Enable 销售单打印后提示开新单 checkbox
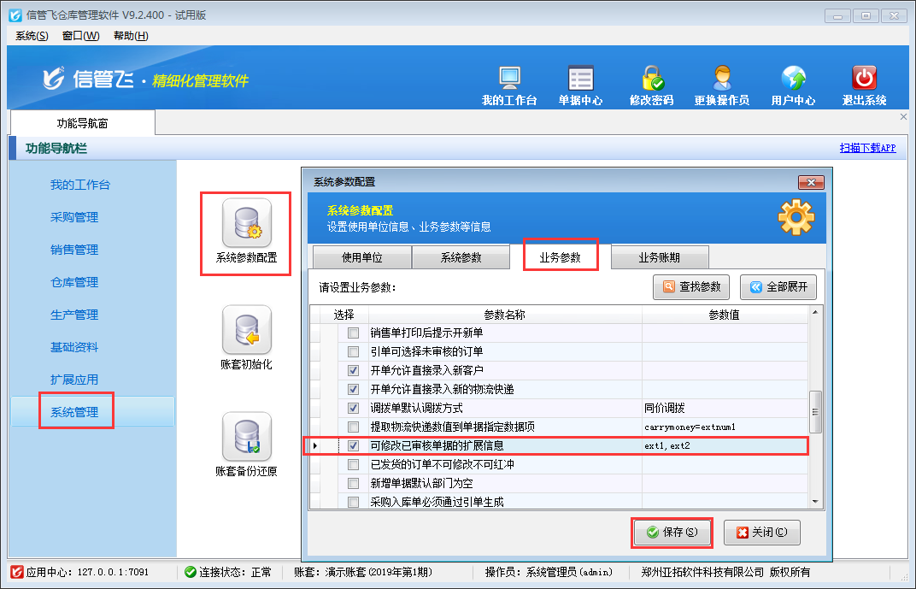 pyautogui.click(x=353, y=333)
